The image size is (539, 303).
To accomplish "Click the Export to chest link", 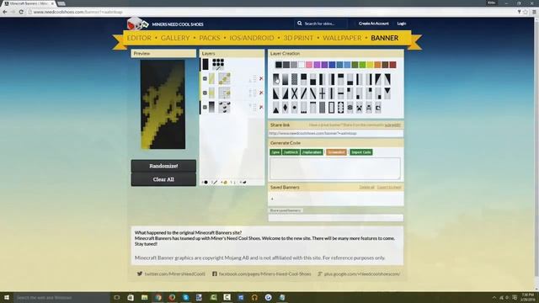I will tap(389, 187).
